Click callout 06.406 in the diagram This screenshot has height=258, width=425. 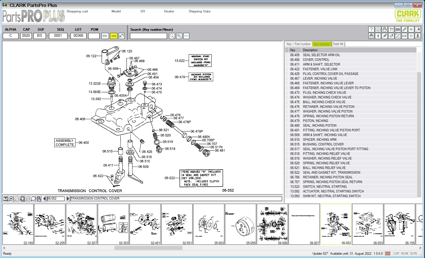click(x=80, y=119)
